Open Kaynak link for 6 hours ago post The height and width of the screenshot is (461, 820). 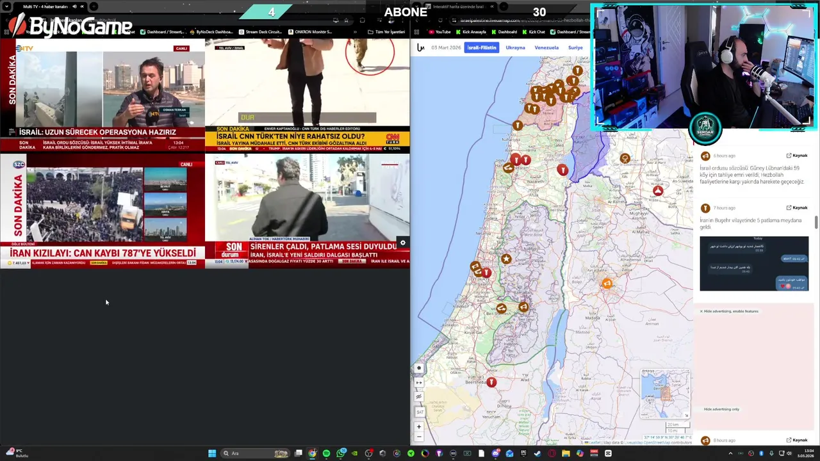click(x=797, y=156)
